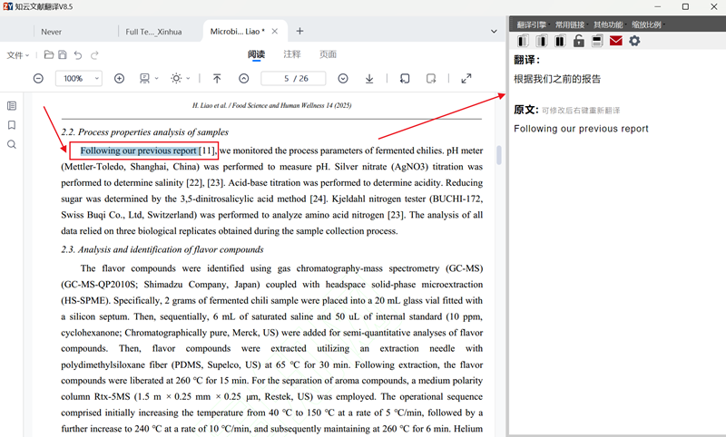Jump to the first page arrow
The height and width of the screenshot is (437, 726).
point(217,79)
